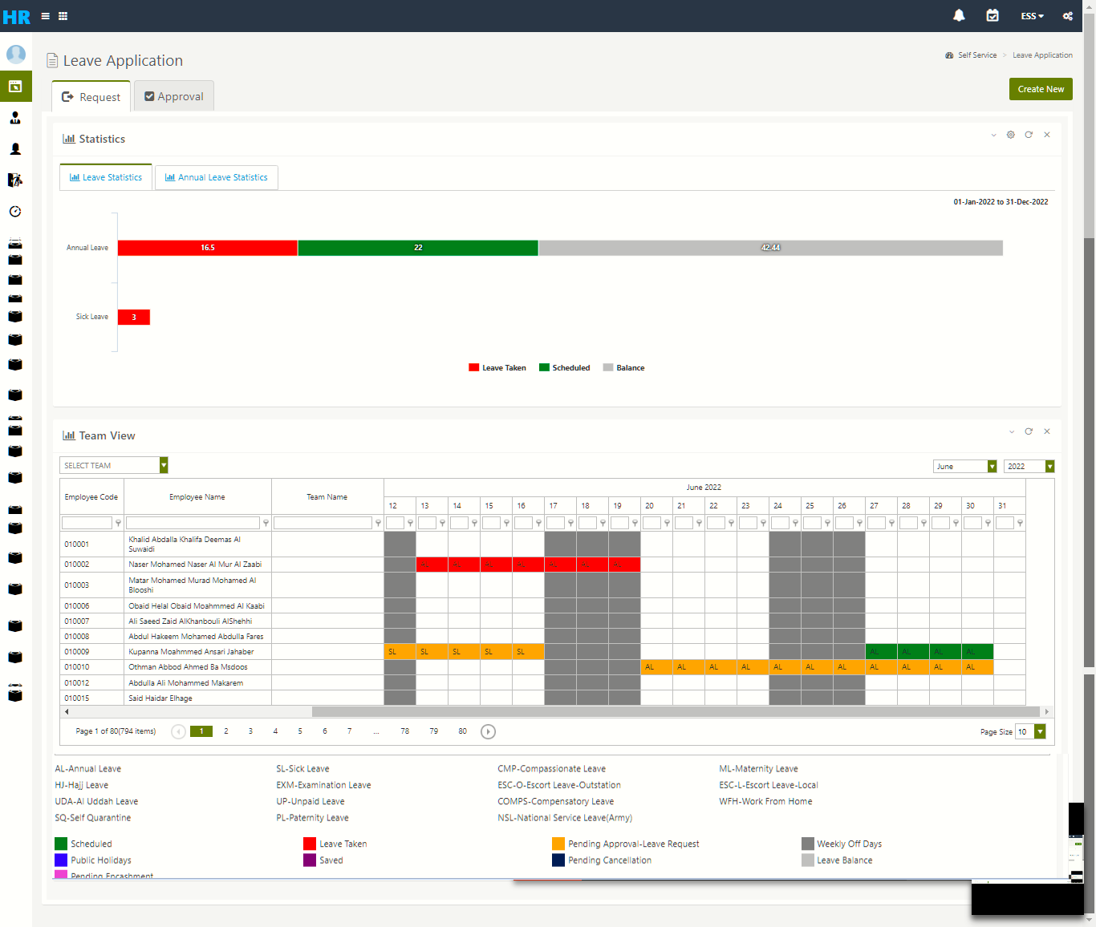Open the Annual Leave Statistics tab
The height and width of the screenshot is (927, 1096).
(216, 177)
